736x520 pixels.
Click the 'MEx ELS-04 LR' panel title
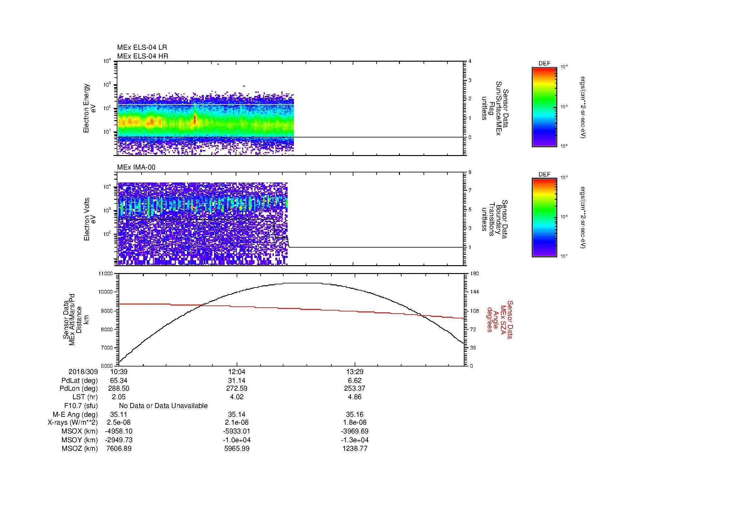tap(142, 48)
